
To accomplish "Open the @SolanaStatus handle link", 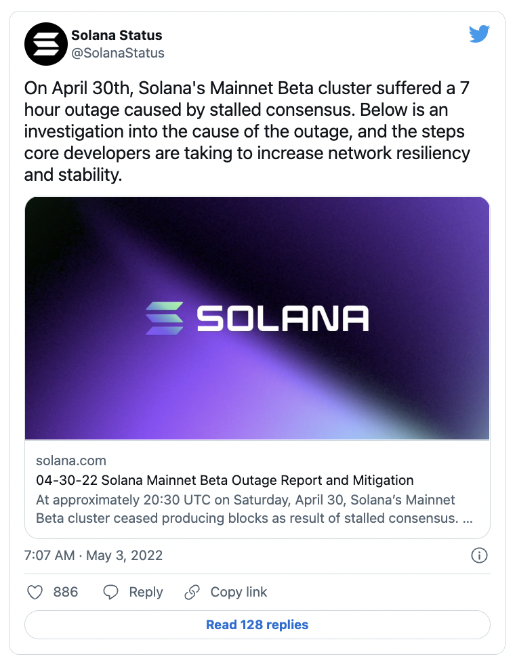I will pyautogui.click(x=118, y=52).
